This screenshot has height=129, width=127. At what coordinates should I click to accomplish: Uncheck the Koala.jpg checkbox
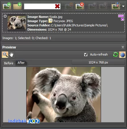[x=5, y=16]
